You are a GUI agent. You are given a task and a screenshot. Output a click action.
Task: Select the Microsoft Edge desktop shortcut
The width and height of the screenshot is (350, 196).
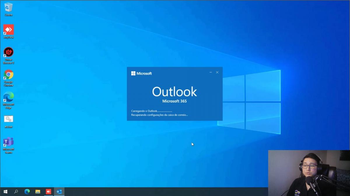click(8, 100)
